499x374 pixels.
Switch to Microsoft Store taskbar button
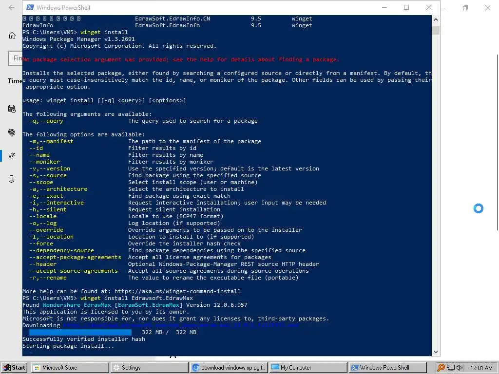(70, 368)
